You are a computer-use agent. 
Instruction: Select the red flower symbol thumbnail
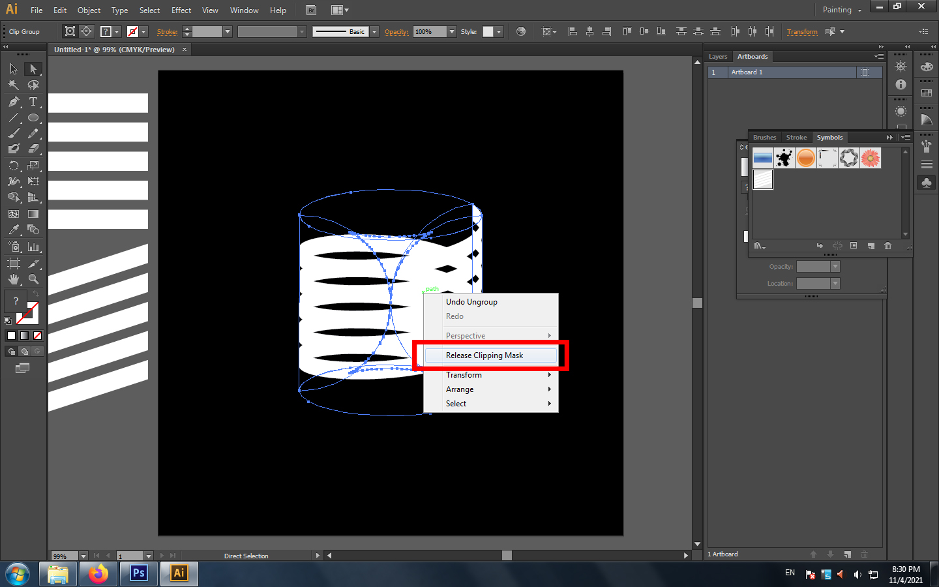(871, 158)
